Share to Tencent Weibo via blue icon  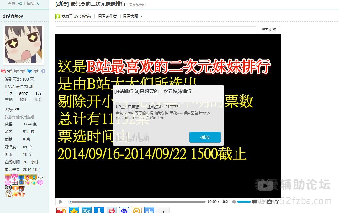[86, 210]
